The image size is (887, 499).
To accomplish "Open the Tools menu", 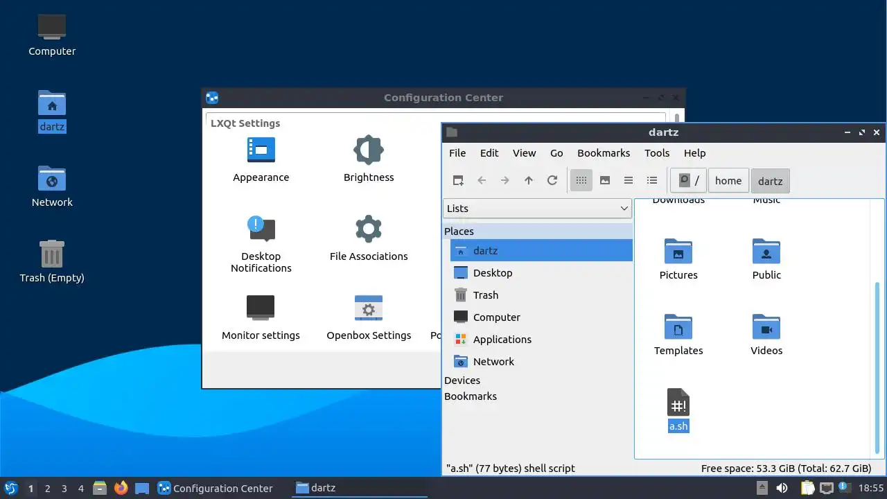I will pyautogui.click(x=657, y=153).
